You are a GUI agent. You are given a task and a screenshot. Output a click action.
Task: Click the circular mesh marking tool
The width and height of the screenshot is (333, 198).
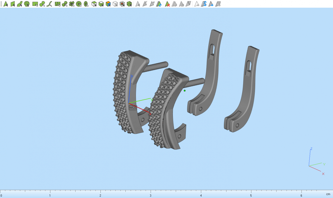pos(79,4)
